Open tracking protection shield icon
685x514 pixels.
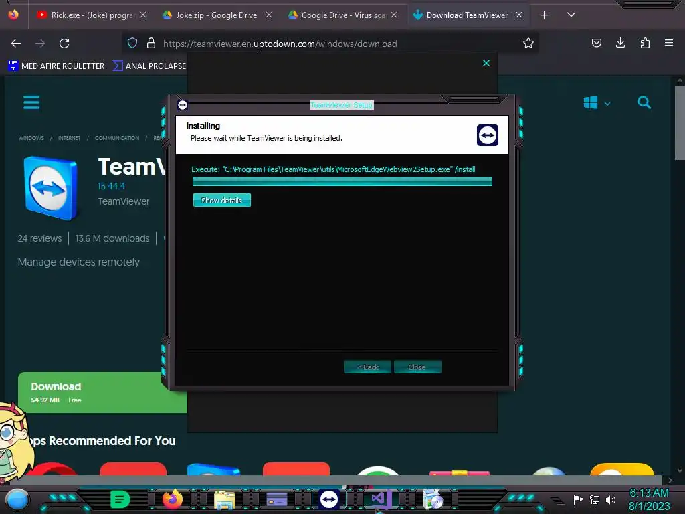point(132,43)
